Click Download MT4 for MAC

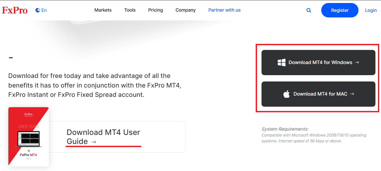coord(318,94)
